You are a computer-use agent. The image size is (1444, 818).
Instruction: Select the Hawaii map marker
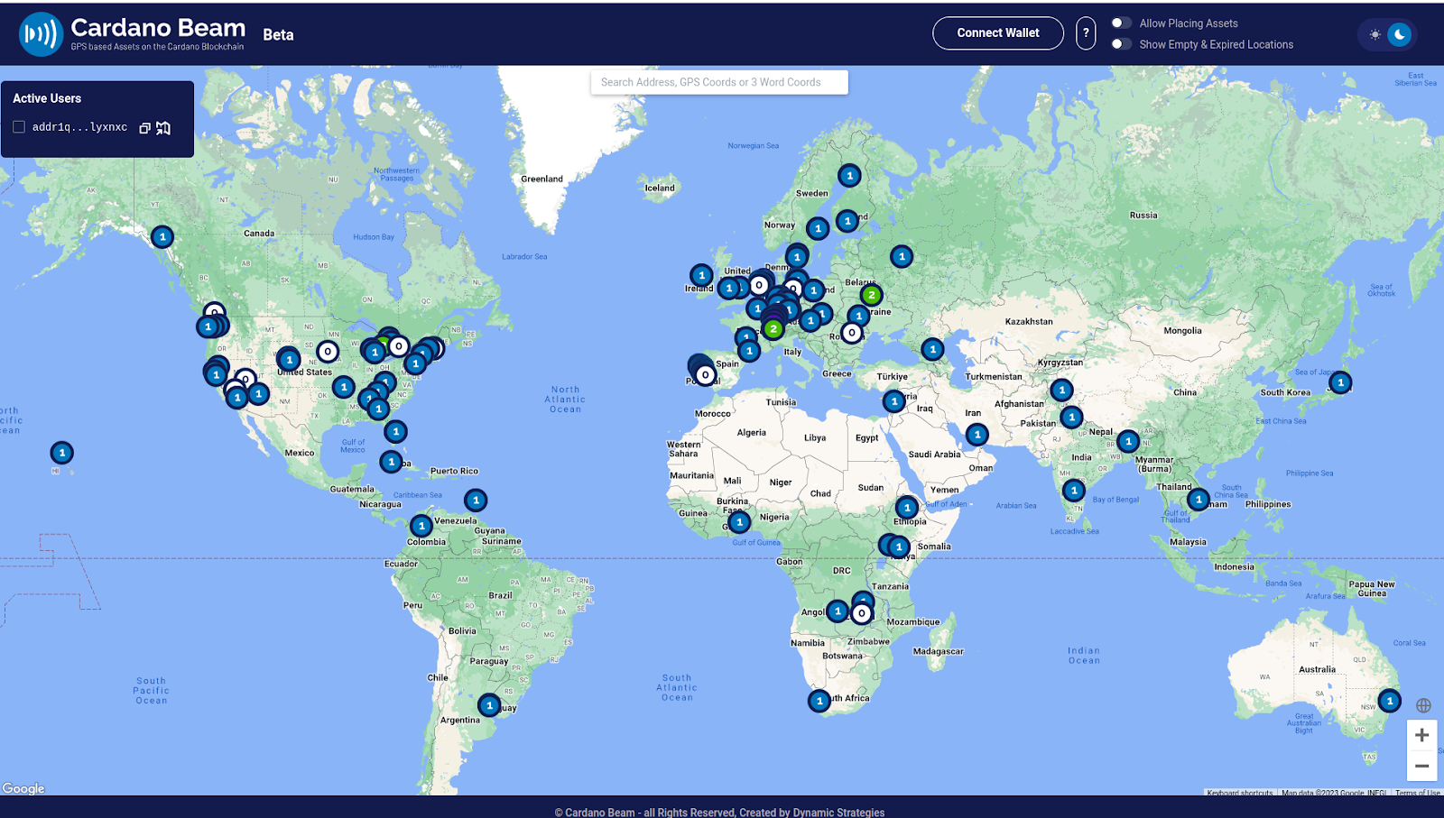[61, 453]
